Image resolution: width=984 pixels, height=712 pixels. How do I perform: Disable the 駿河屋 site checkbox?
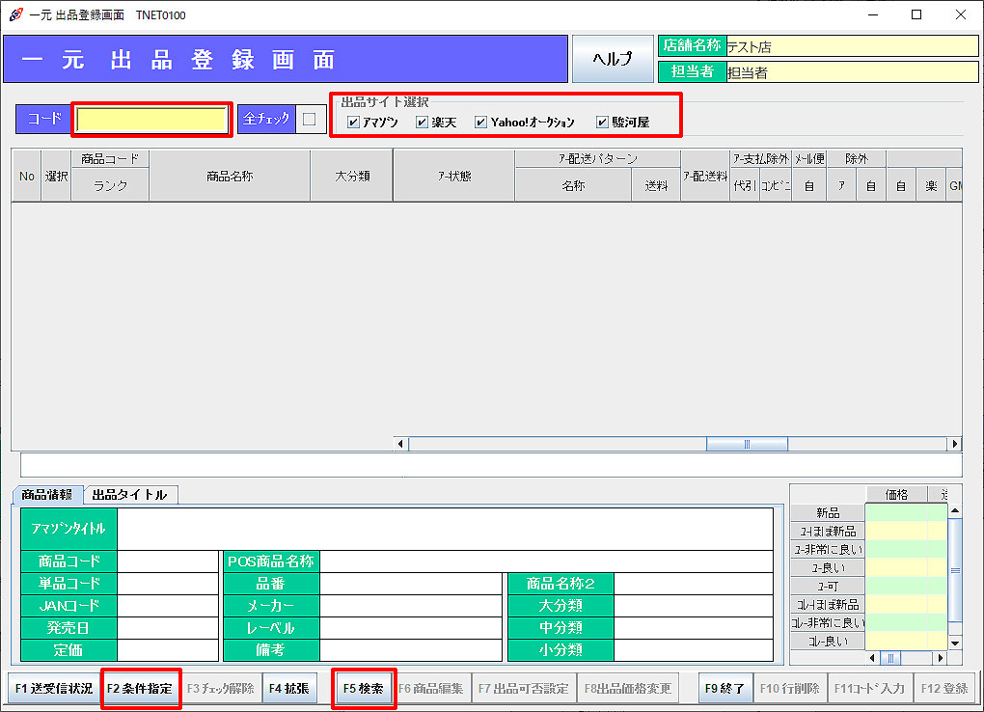602,123
